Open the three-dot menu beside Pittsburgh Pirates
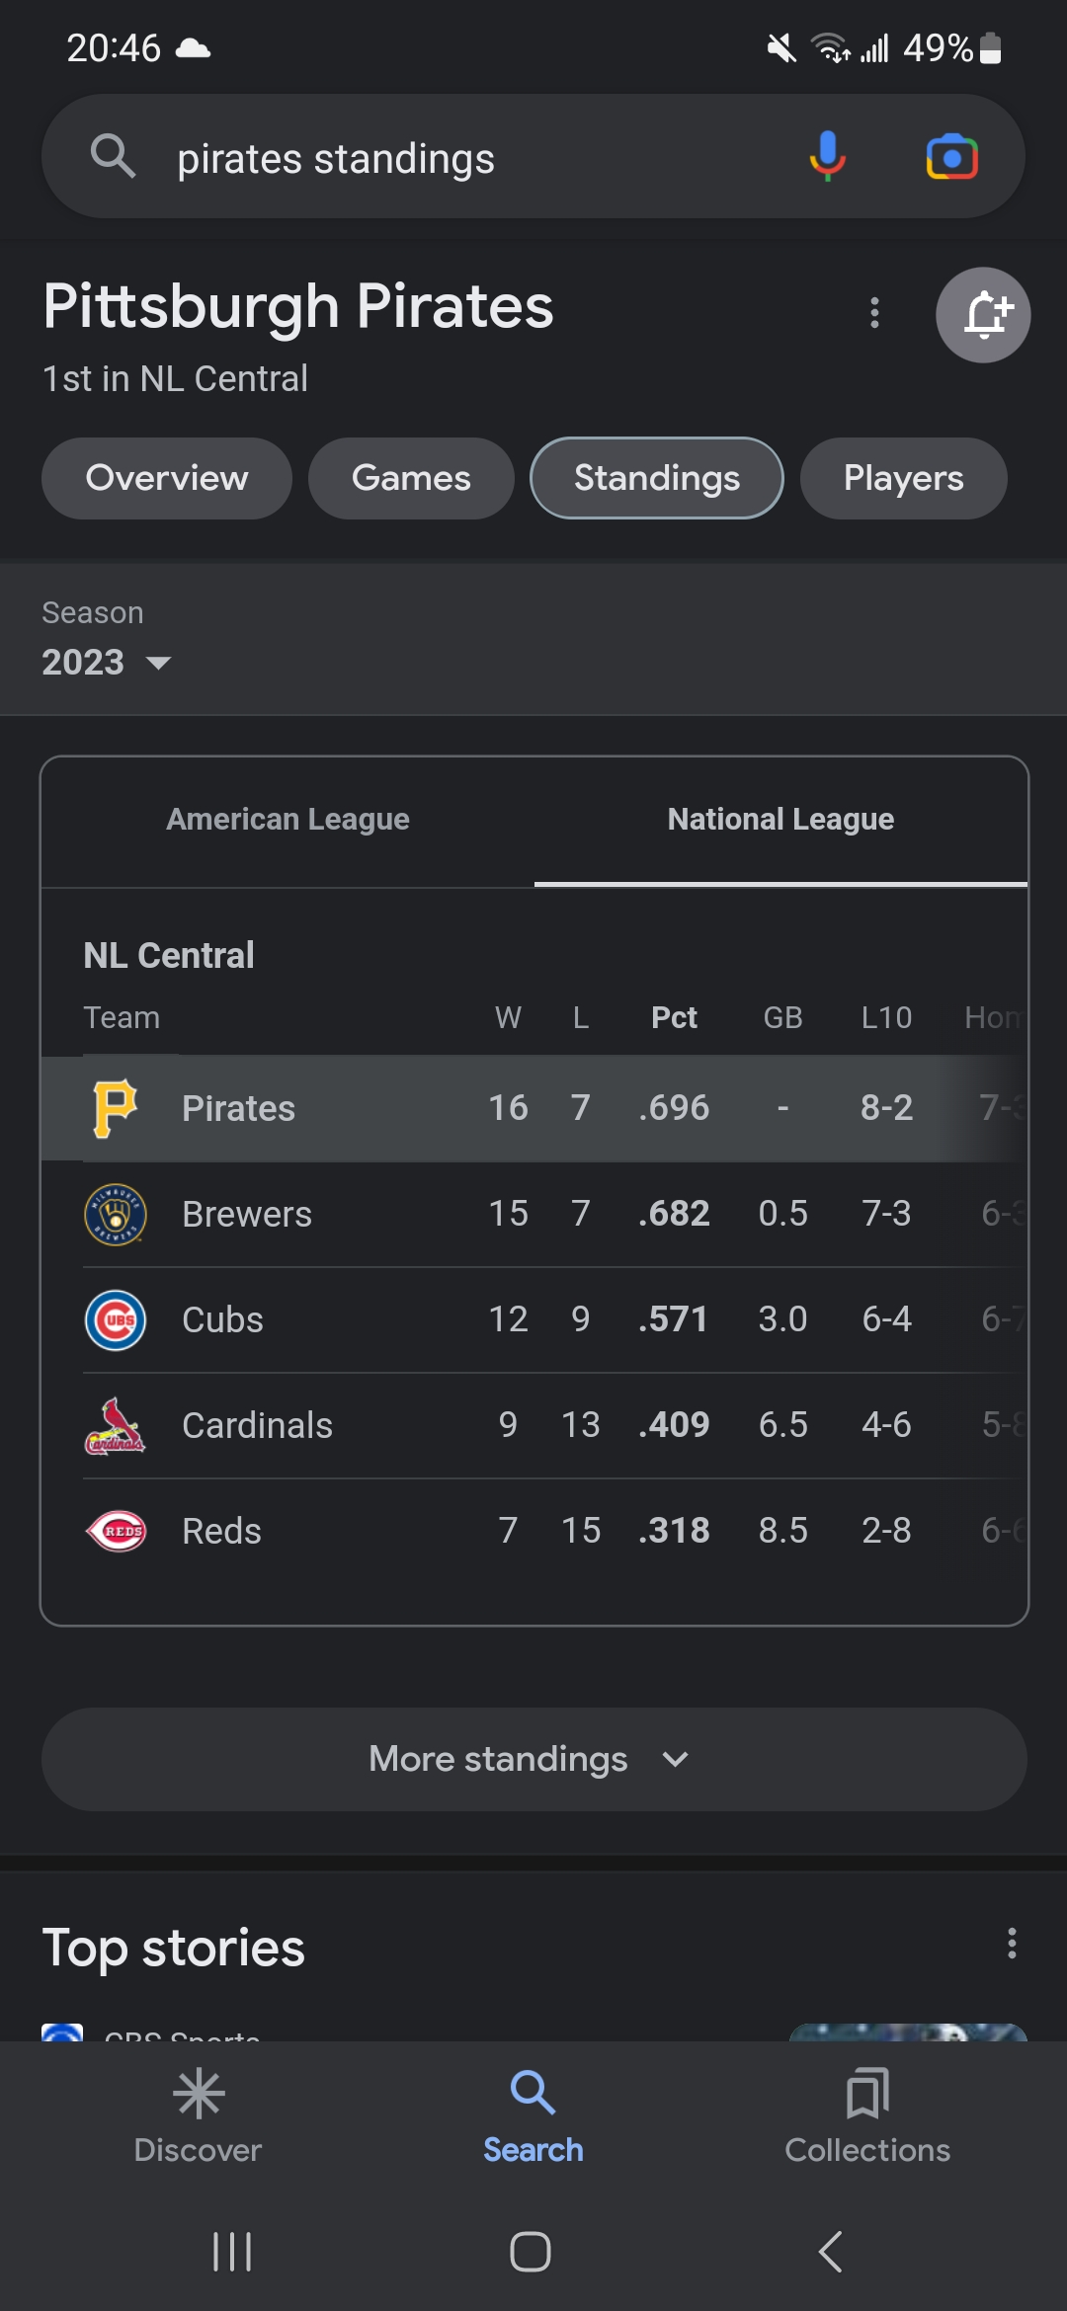 pyautogui.click(x=874, y=313)
